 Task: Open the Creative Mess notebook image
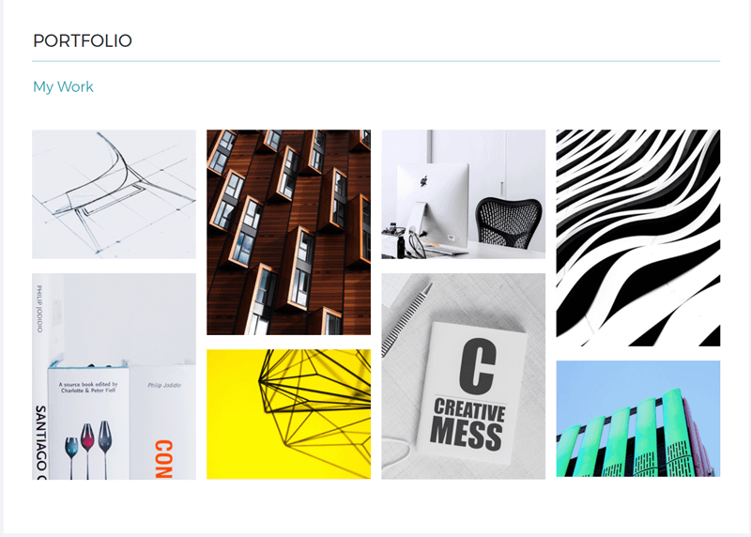pyautogui.click(x=463, y=376)
